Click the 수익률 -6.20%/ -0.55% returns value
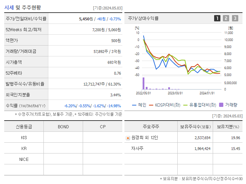 click(x=93, y=106)
